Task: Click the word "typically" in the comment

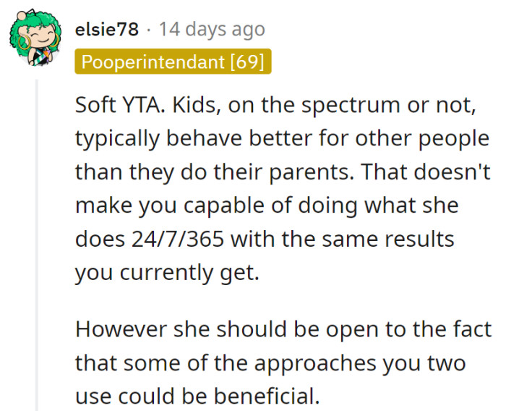Action: click(x=114, y=139)
